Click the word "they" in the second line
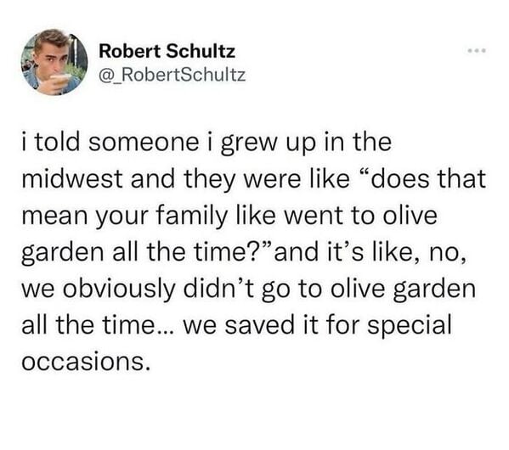The image size is (509, 450). (x=209, y=179)
